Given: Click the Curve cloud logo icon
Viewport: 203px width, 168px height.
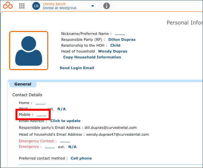Looking at the screenshot, I should [8, 6].
